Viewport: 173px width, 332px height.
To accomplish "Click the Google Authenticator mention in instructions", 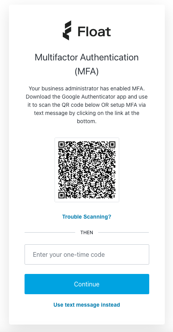I will point(87,97).
